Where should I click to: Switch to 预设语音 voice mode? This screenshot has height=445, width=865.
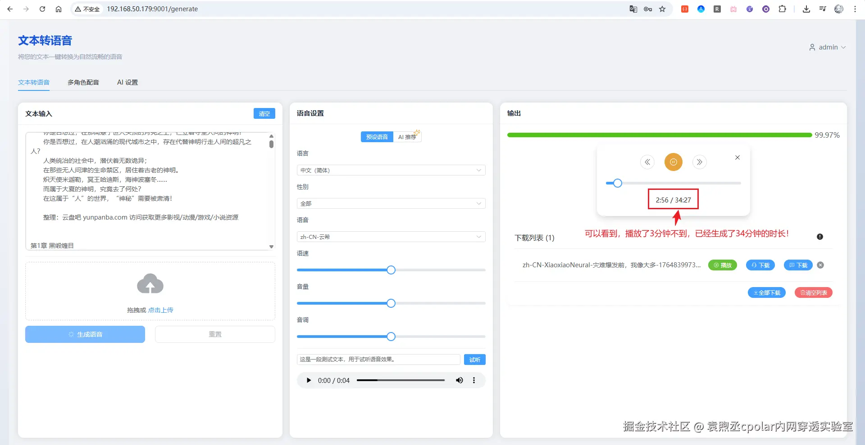tap(377, 137)
